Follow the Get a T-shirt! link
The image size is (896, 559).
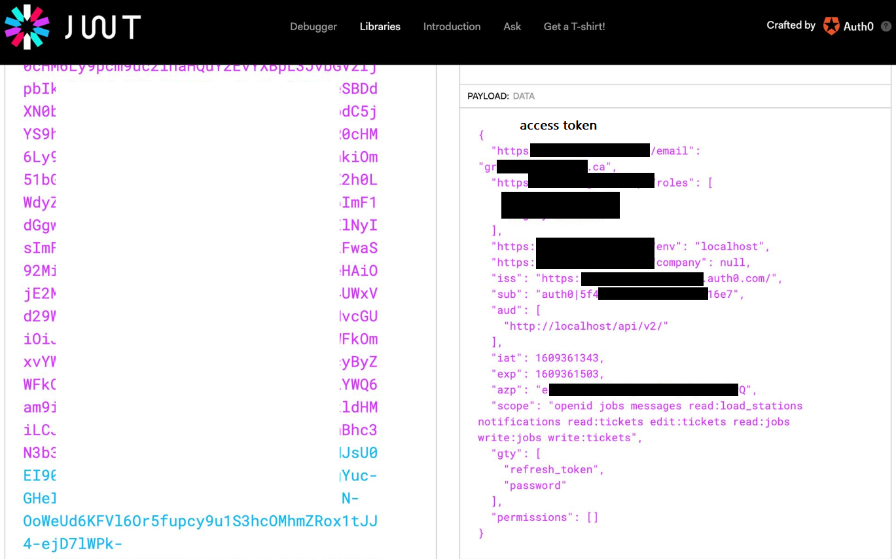pos(575,27)
